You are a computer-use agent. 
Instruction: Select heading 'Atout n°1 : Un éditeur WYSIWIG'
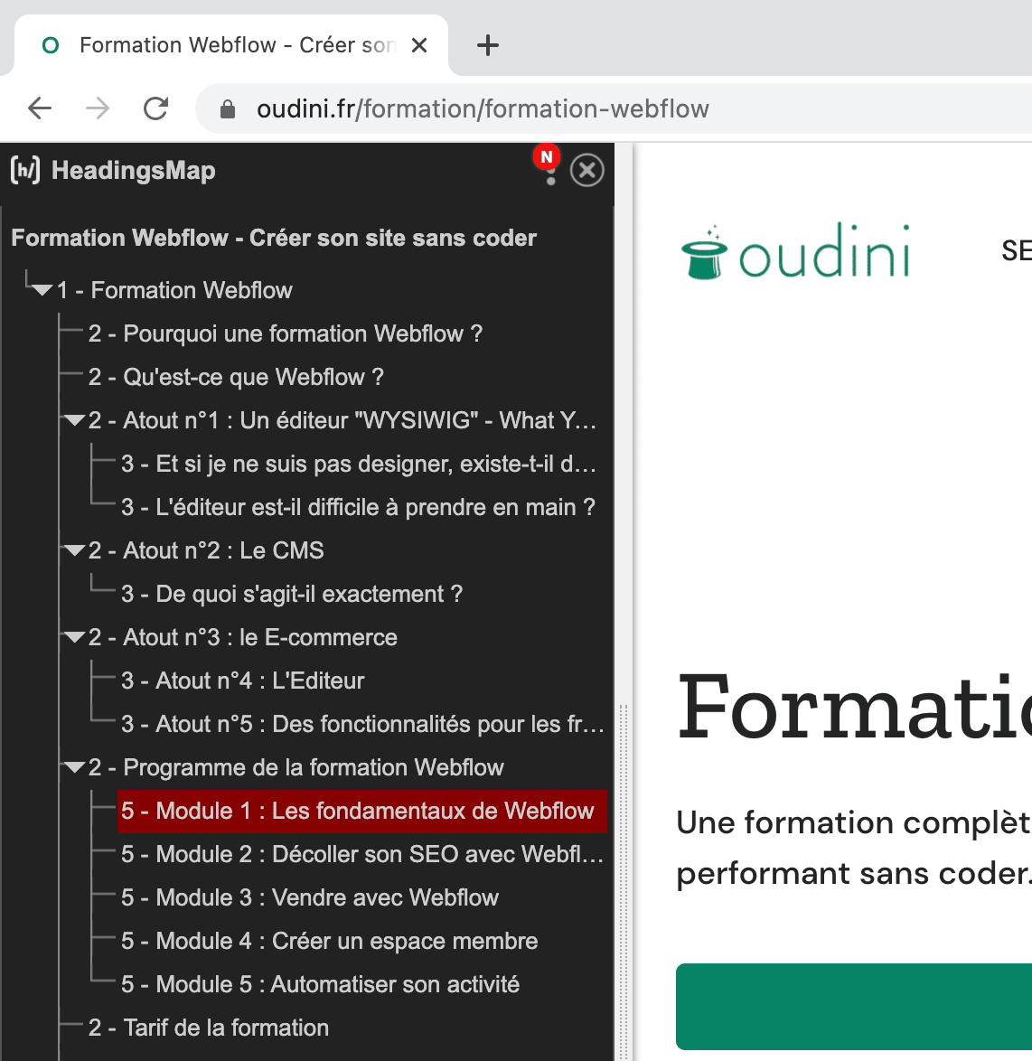tap(342, 420)
